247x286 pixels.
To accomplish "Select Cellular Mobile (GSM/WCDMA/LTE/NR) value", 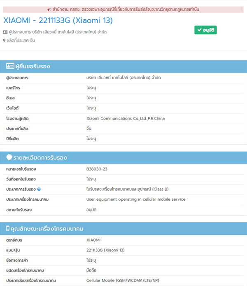I will (123, 280).
